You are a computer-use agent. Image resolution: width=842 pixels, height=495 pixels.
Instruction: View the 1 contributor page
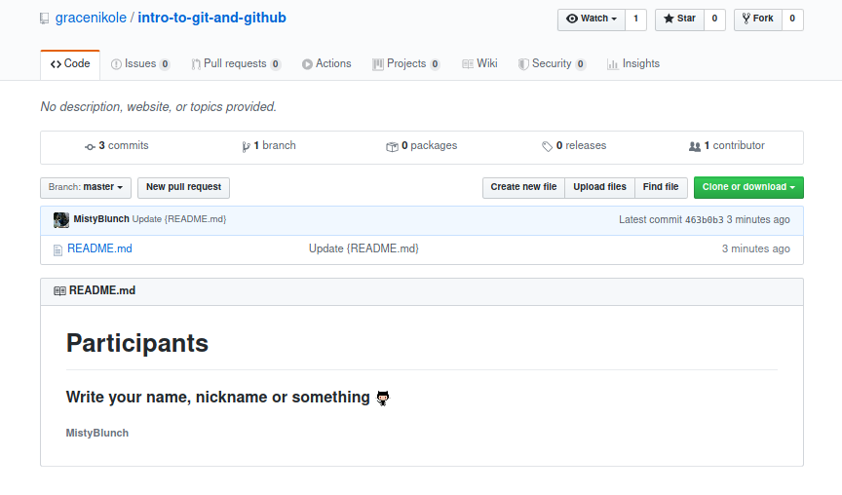point(727,146)
